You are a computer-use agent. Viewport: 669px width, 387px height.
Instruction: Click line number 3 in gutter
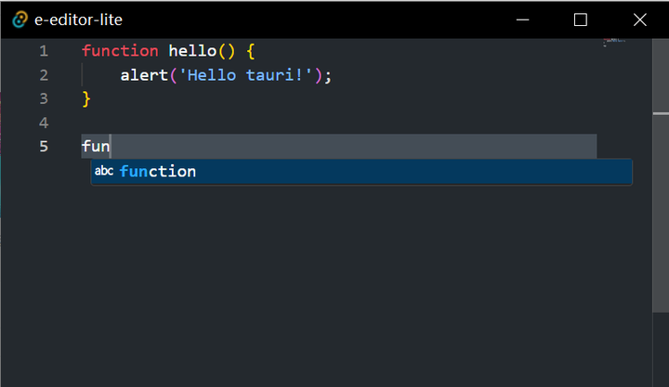pos(43,98)
